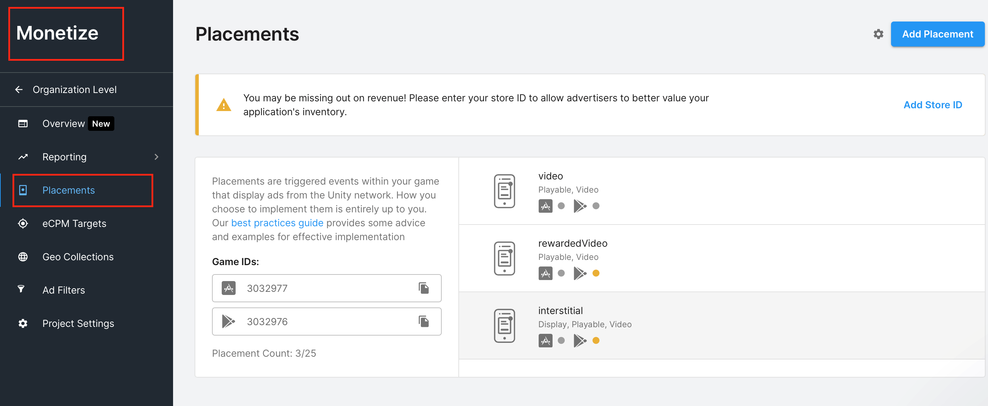
Task: Open the best practices guide link
Action: (277, 223)
